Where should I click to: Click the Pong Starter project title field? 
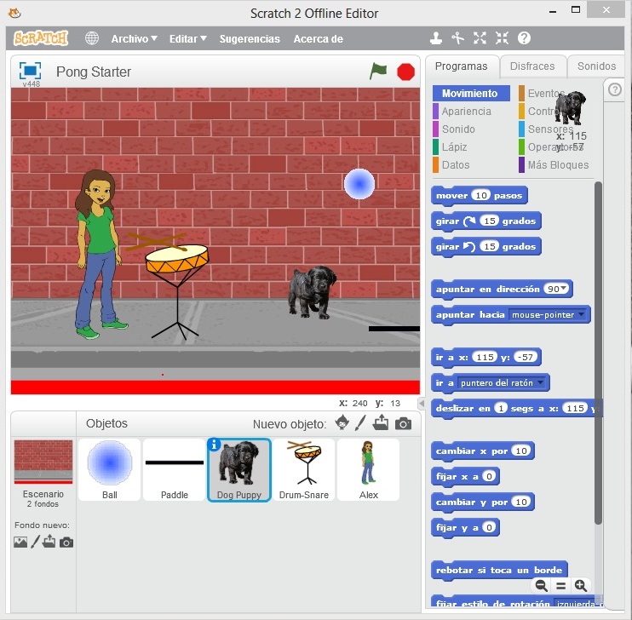[94, 72]
